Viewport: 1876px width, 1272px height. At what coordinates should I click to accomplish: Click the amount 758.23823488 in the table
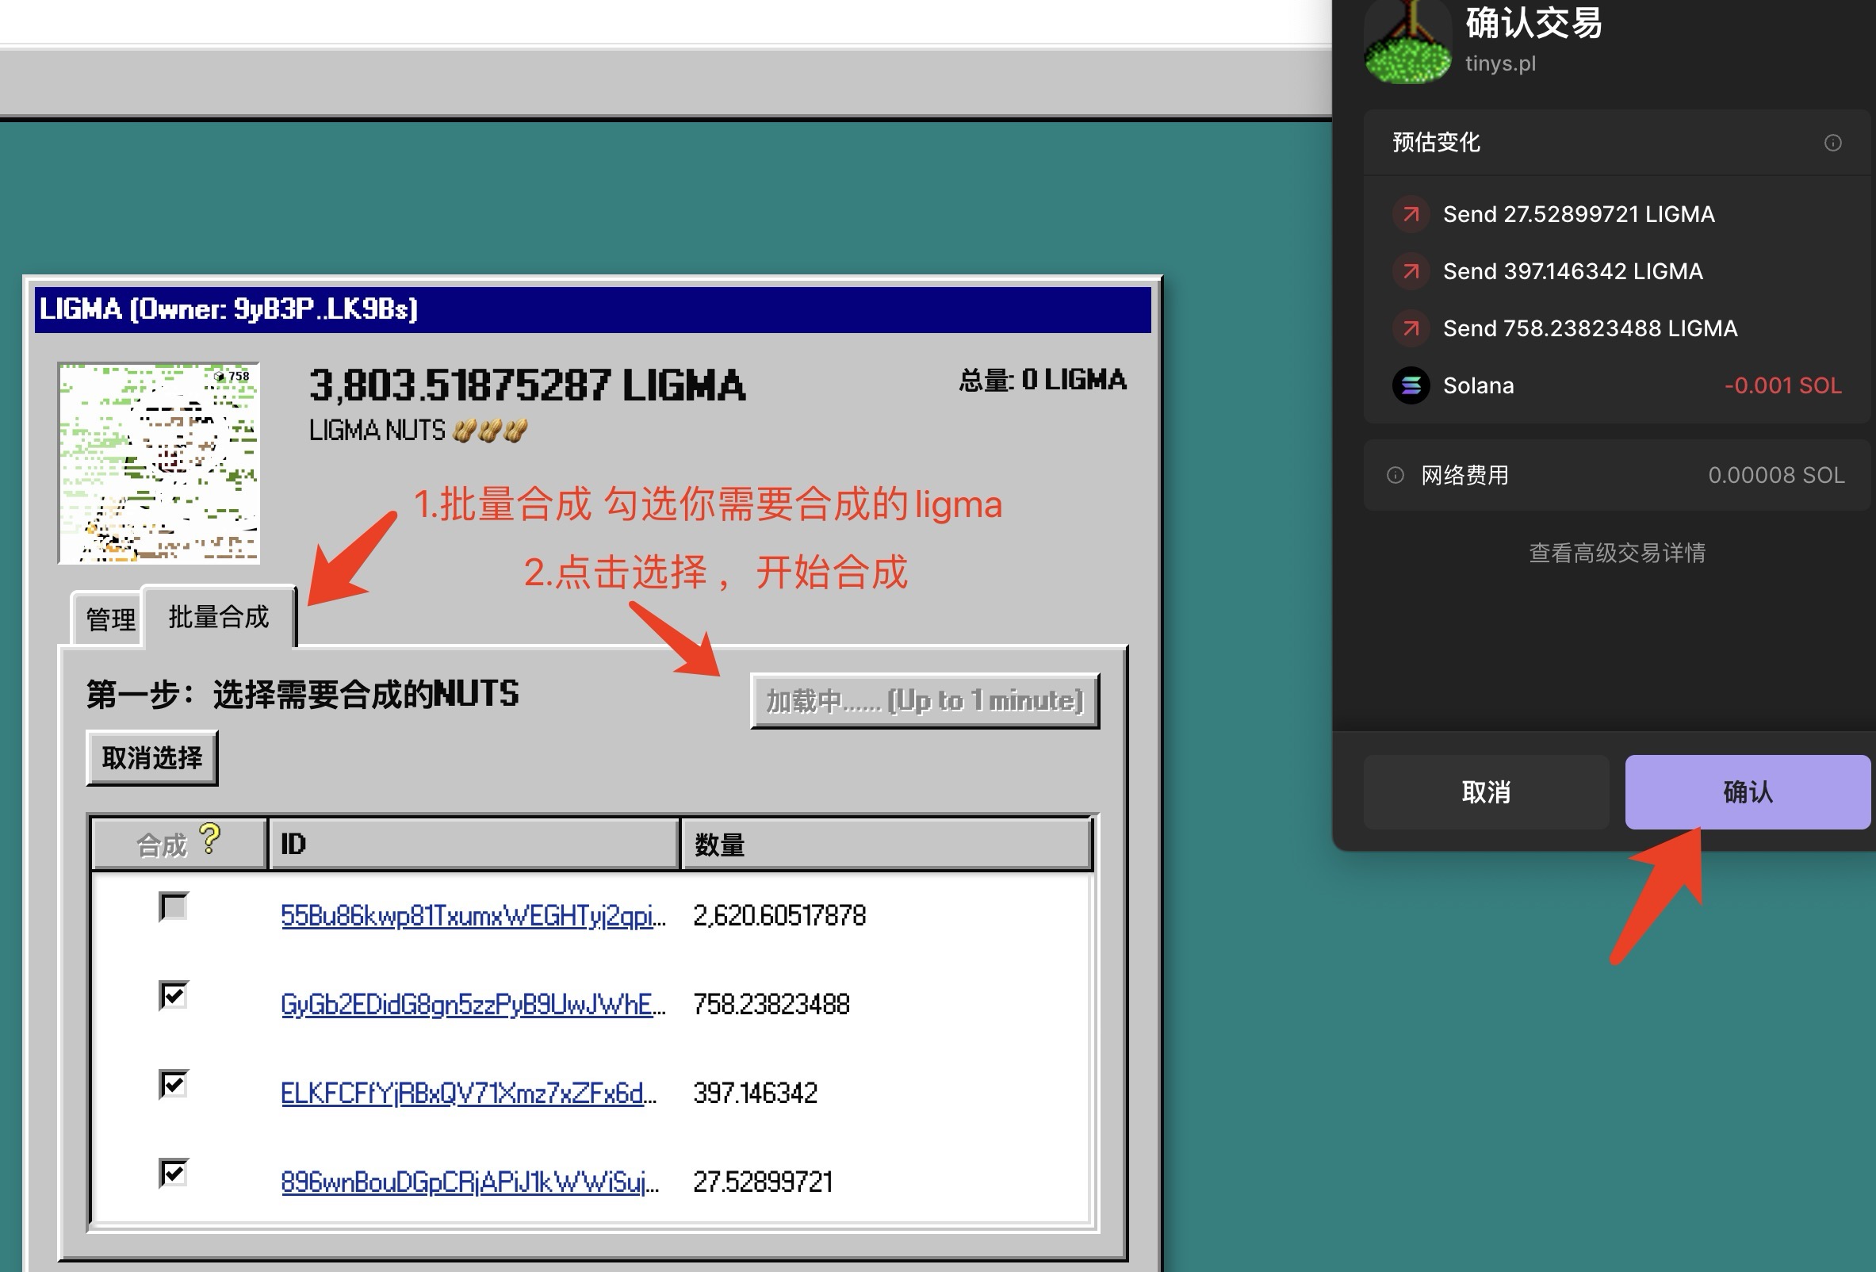771,1005
